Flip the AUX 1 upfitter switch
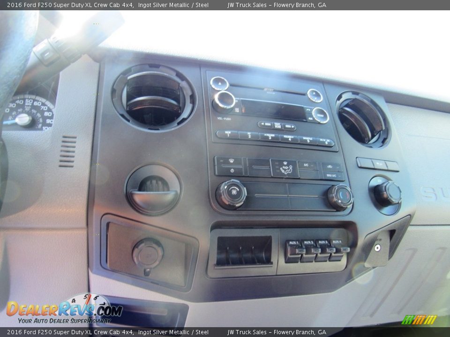450x337 pixels. tap(294, 251)
